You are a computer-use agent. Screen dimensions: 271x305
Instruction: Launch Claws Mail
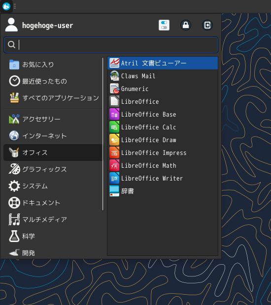click(x=163, y=76)
